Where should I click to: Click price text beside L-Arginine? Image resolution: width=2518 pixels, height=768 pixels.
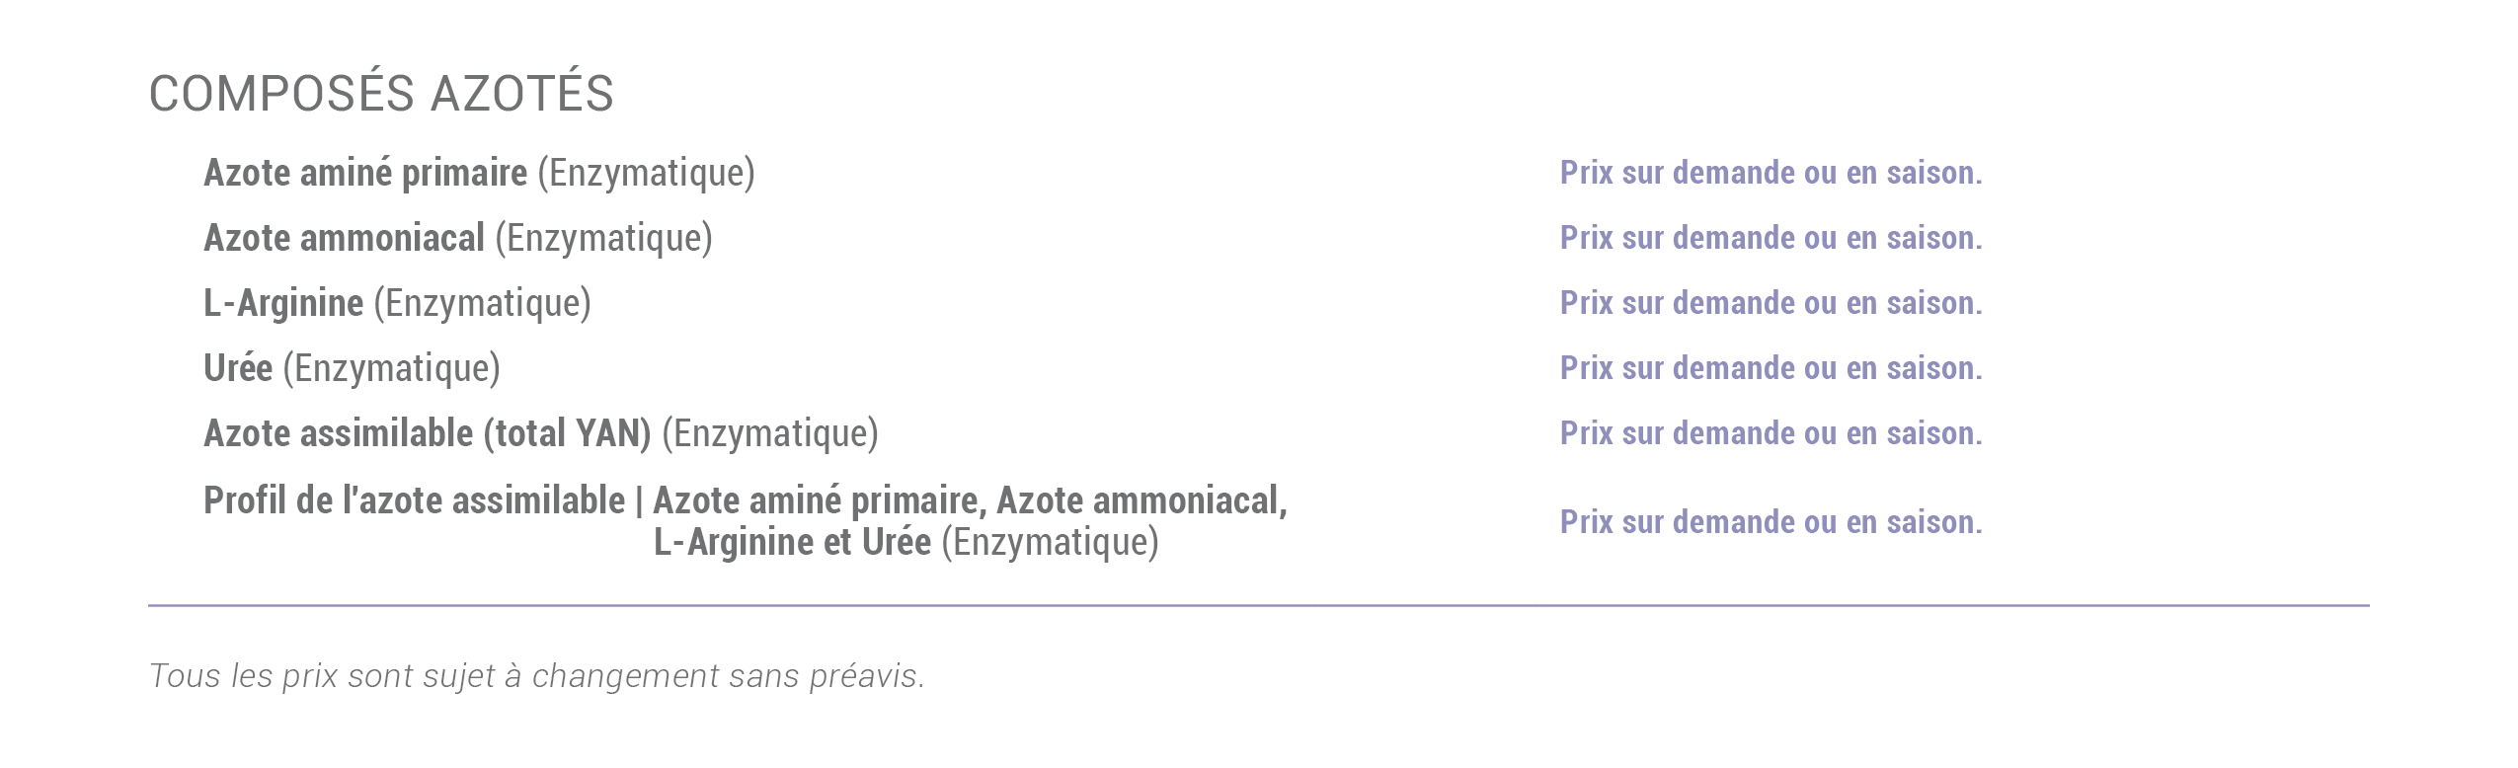click(x=1771, y=303)
